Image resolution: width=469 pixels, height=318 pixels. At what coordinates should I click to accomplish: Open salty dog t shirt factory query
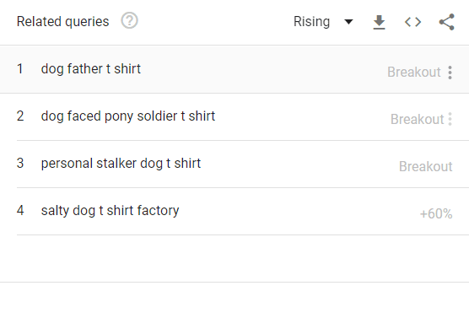pos(110,211)
